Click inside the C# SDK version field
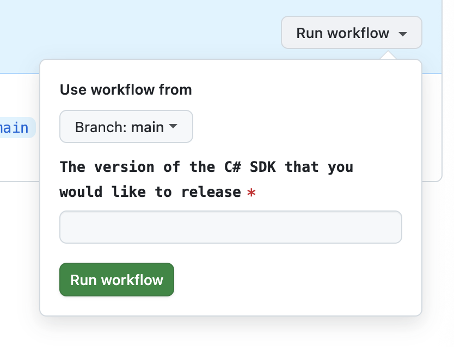The image size is (454, 347). point(230,227)
